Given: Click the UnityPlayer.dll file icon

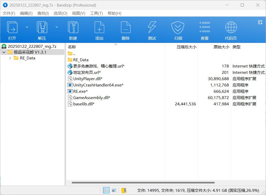Looking at the screenshot, I should pyautogui.click(x=70, y=79).
